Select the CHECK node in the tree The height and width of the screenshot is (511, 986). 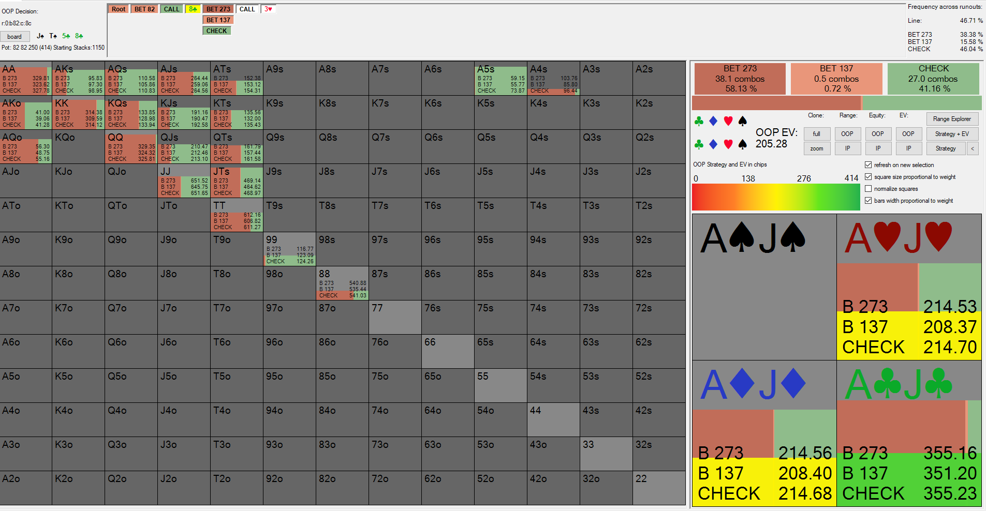point(216,31)
